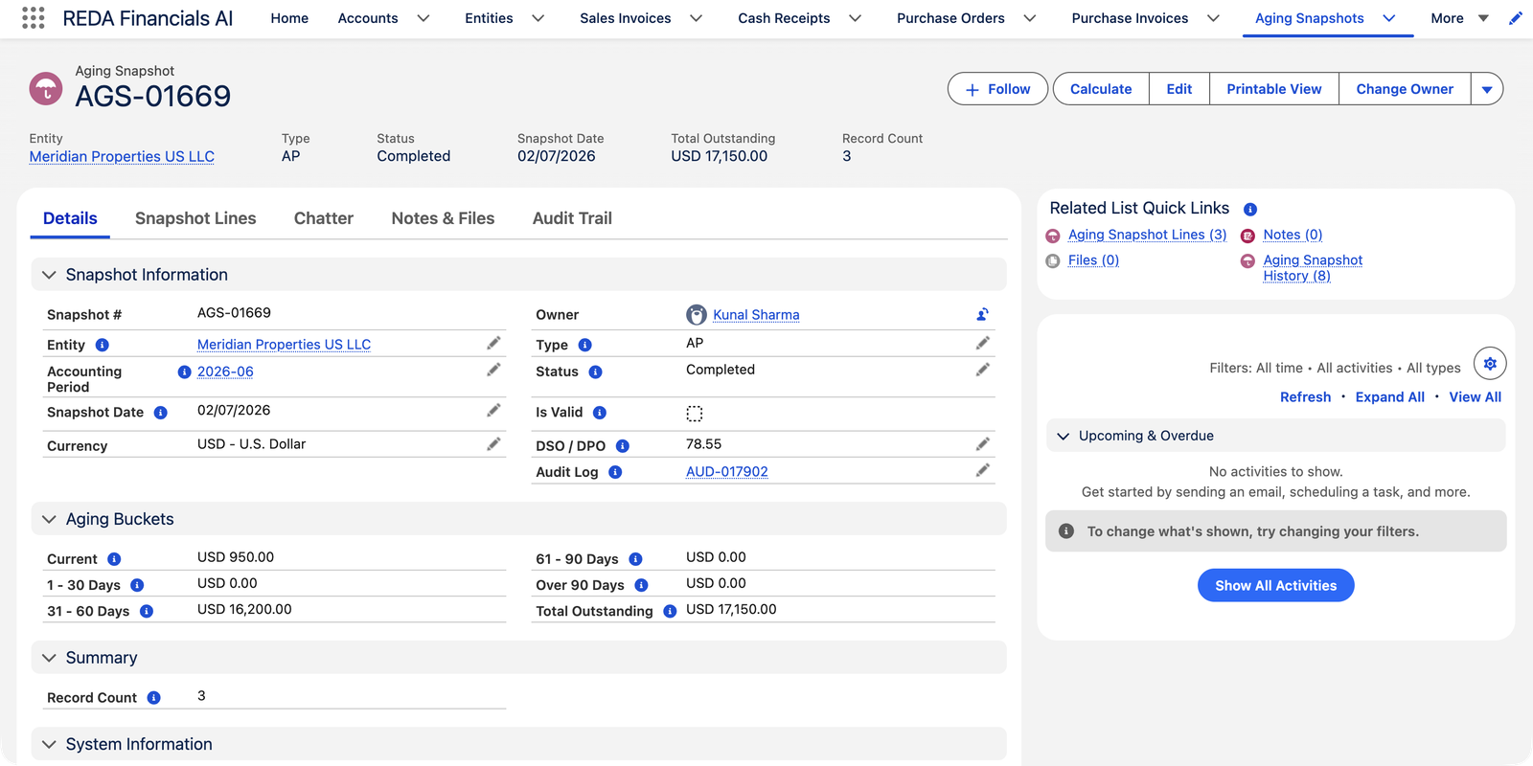Open the Chatter tab

pyautogui.click(x=324, y=218)
